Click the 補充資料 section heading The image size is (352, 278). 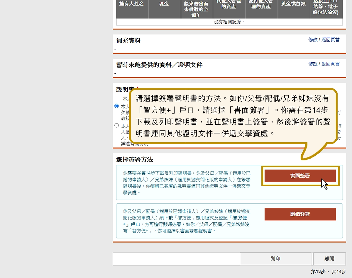128,41
